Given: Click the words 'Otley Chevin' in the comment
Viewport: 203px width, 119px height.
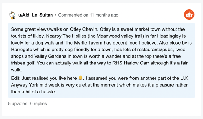Looking at the screenshot, I should point(83,29).
